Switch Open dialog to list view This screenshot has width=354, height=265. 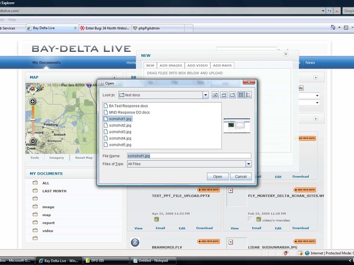[x=241, y=95]
